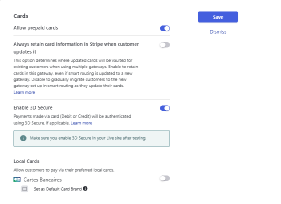Disable the Enable 3D Secure switch

[165, 108]
